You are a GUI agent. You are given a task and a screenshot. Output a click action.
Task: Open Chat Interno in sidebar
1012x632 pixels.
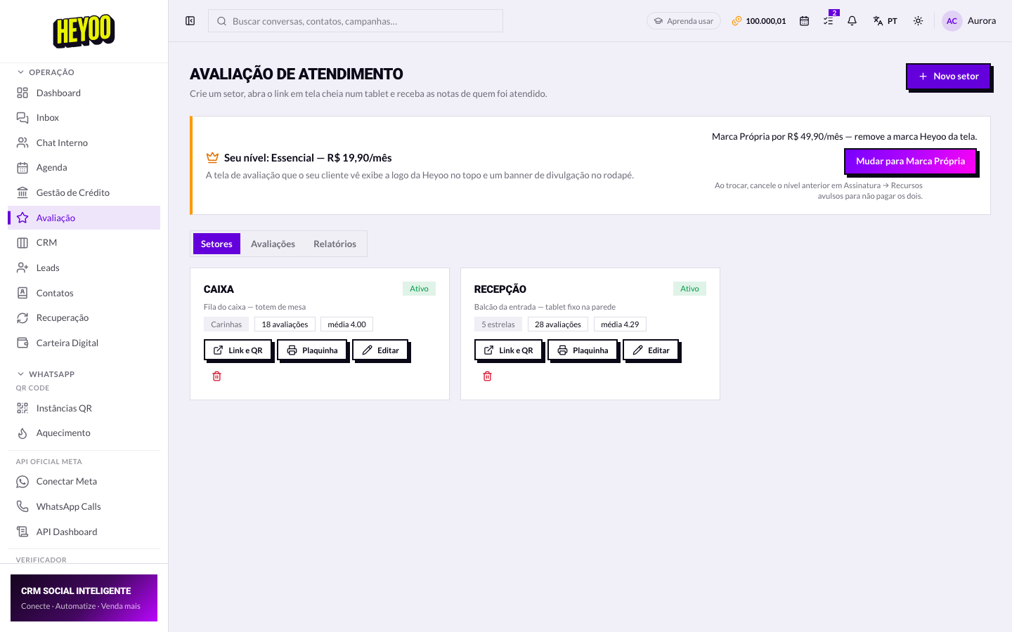(x=84, y=143)
